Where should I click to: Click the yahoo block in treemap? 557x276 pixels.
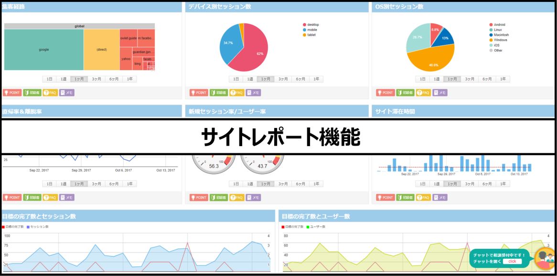click(x=126, y=59)
